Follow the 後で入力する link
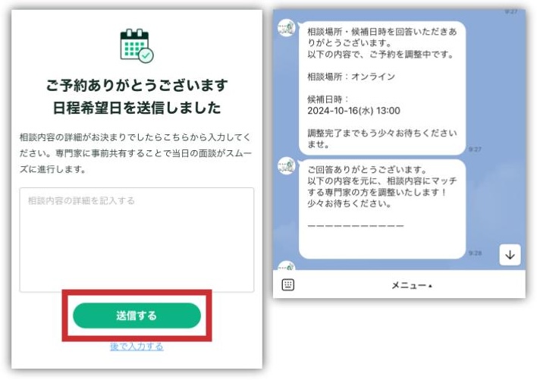The height and width of the screenshot is (380, 537). (137, 347)
